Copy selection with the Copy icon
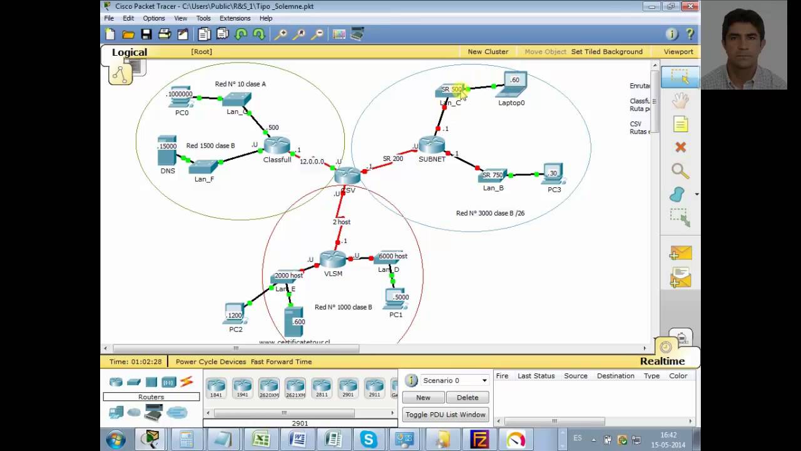The width and height of the screenshot is (801, 451). click(204, 34)
